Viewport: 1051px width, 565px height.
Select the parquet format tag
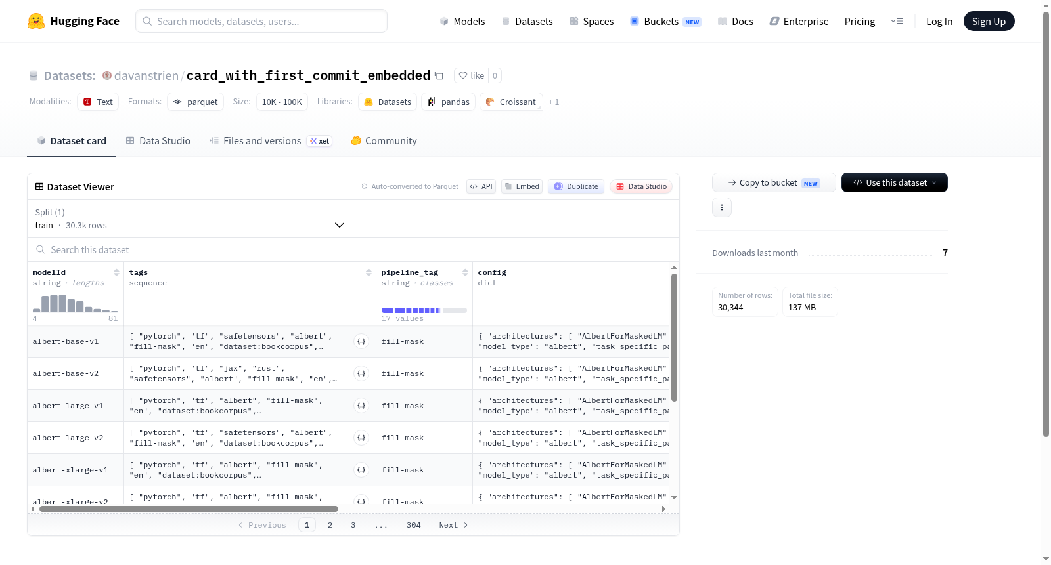click(x=195, y=102)
